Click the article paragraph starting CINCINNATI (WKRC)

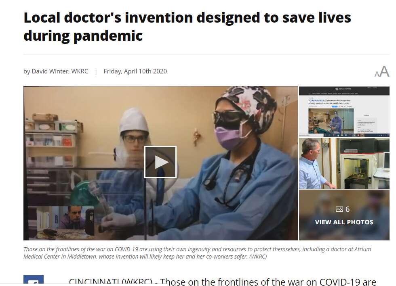click(x=223, y=282)
